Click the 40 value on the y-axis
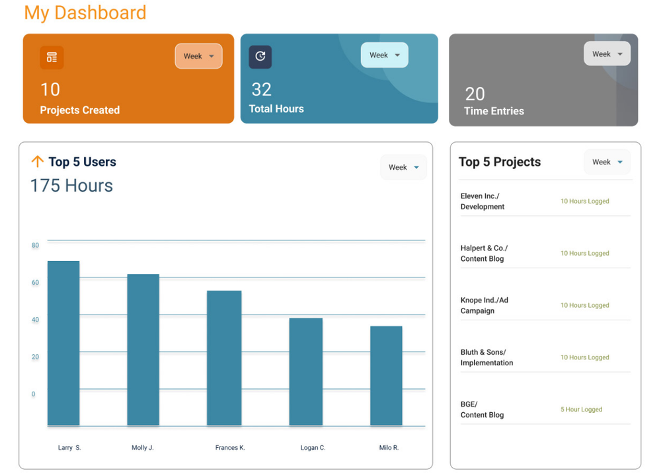 tap(36, 320)
